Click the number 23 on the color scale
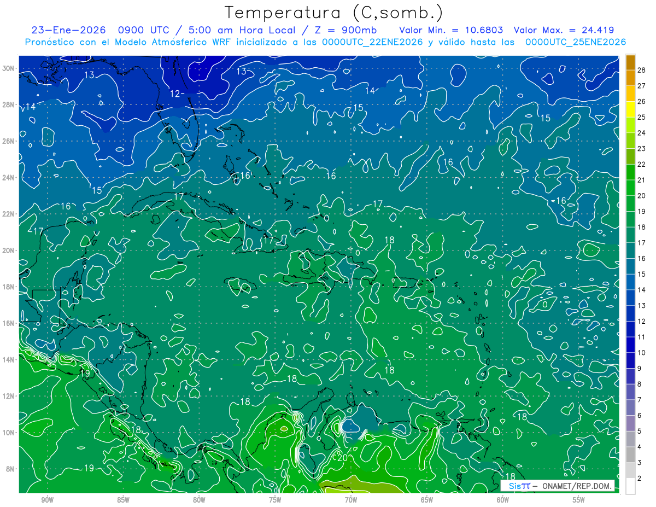The width and height of the screenshot is (656, 507). [641, 148]
